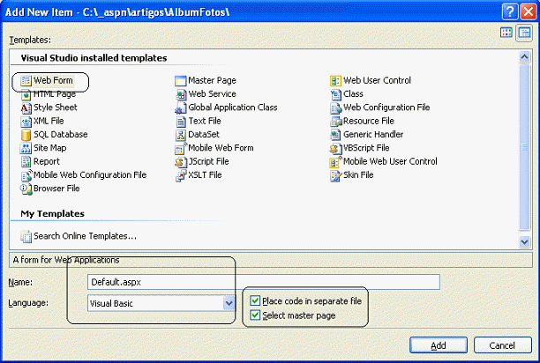Switch templates to large icons view

[506, 33]
